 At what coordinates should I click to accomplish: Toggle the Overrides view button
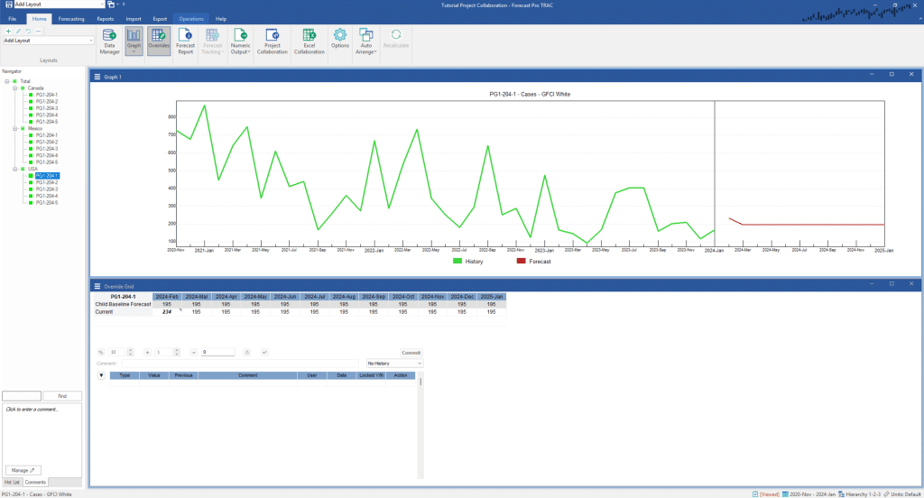(159, 40)
